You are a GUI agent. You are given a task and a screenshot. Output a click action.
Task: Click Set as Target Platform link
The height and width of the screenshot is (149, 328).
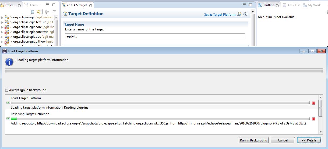[220, 15]
